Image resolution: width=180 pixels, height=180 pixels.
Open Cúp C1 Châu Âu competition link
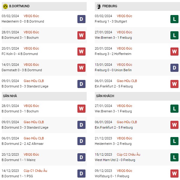click(x=35, y=171)
